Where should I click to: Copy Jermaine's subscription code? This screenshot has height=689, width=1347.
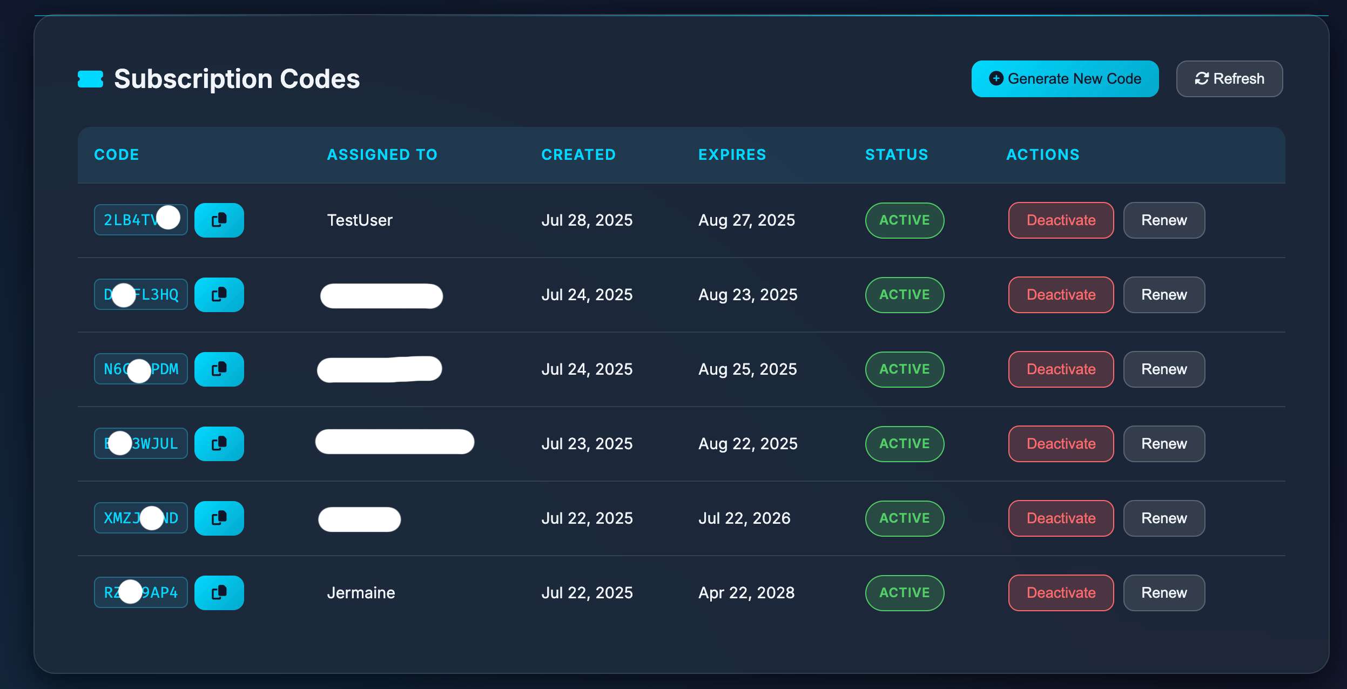(219, 592)
